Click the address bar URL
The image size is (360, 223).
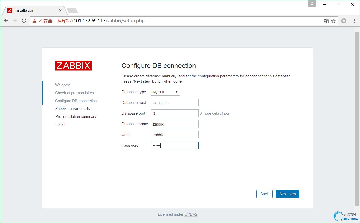pos(101,21)
